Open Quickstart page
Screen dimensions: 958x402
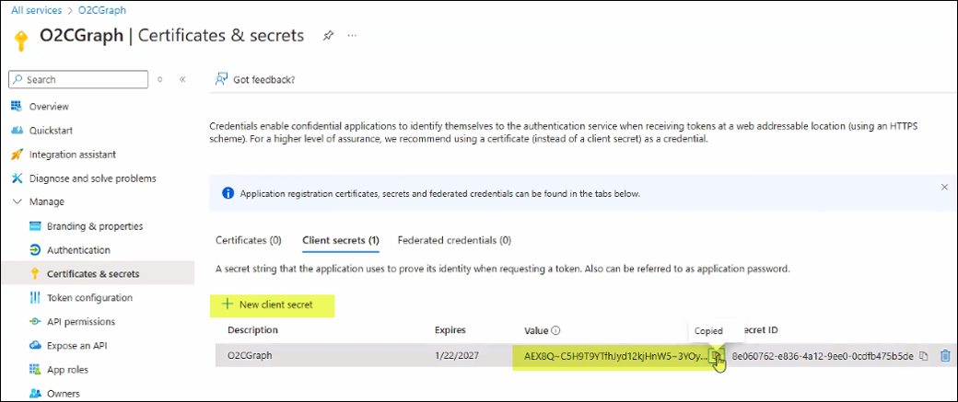coord(52,131)
